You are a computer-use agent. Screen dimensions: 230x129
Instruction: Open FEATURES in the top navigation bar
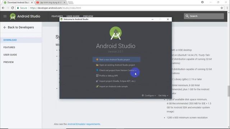(x=57, y=16)
